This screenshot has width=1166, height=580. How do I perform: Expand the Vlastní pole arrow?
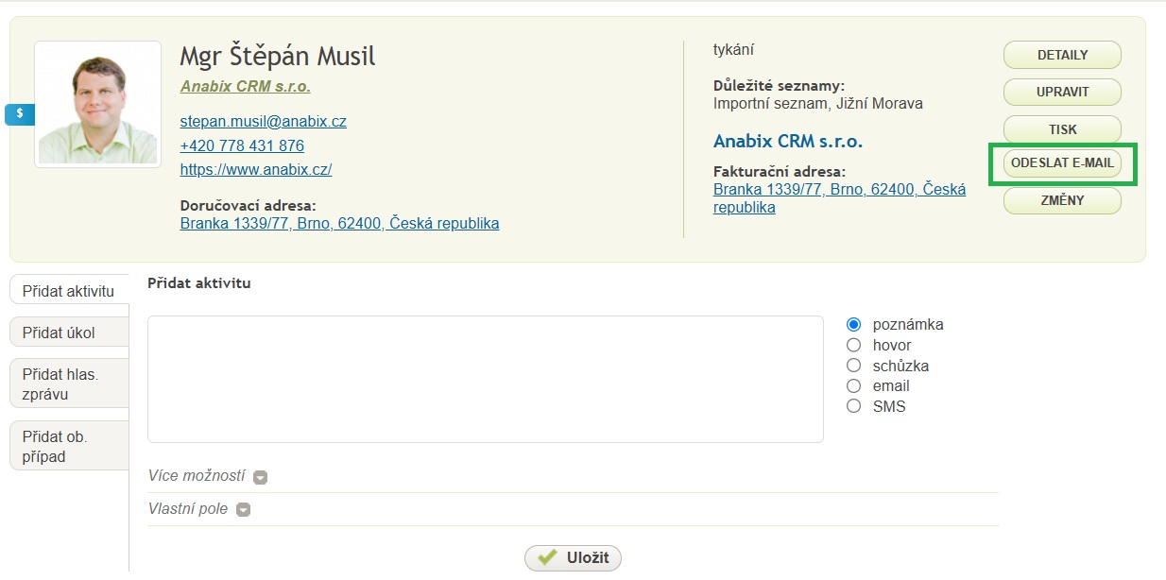[x=243, y=510]
